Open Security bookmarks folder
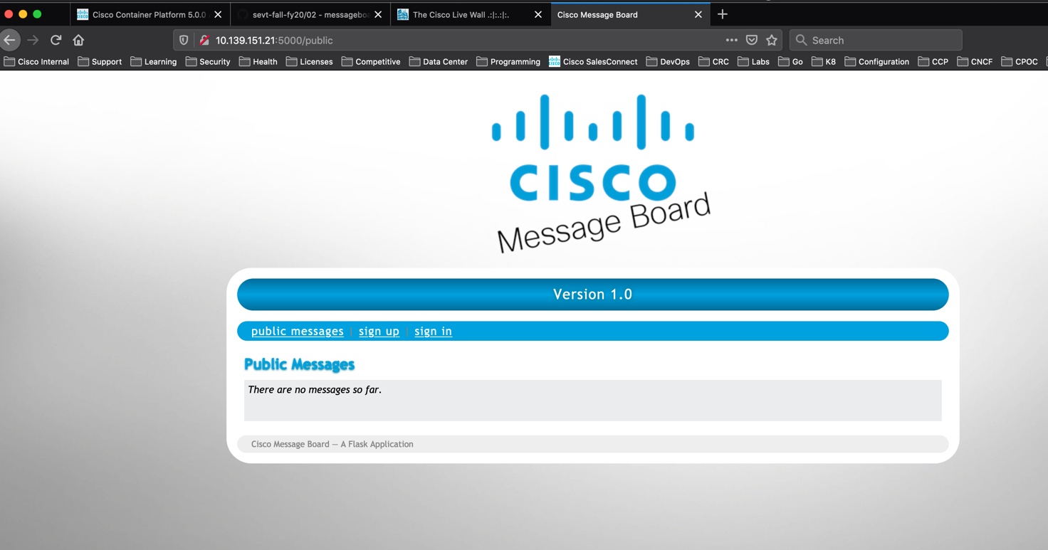Screen dimensions: 1048x550 click(208, 62)
